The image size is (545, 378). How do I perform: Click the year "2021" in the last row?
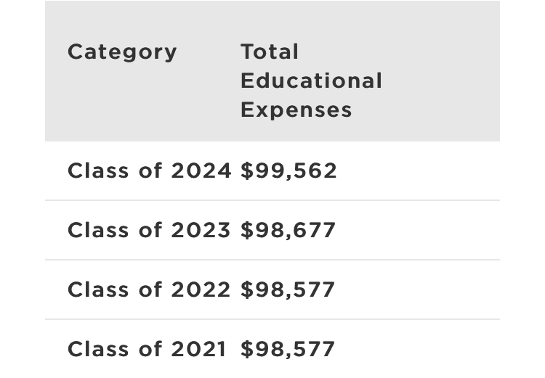tap(198, 349)
